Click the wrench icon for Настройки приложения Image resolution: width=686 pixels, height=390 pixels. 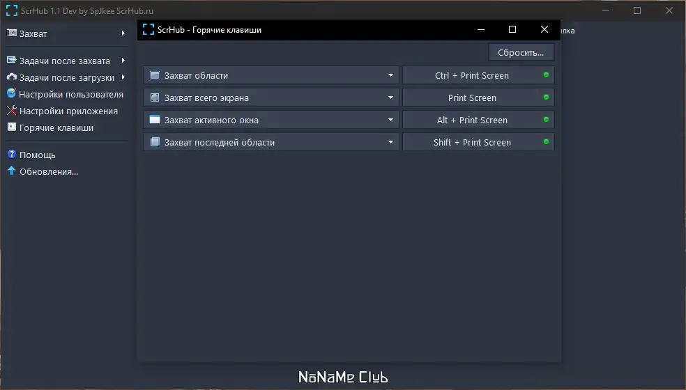(x=12, y=110)
